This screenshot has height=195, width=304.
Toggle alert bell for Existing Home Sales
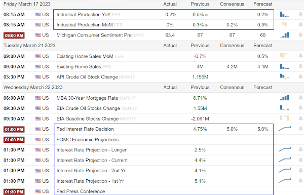(x=300, y=66)
